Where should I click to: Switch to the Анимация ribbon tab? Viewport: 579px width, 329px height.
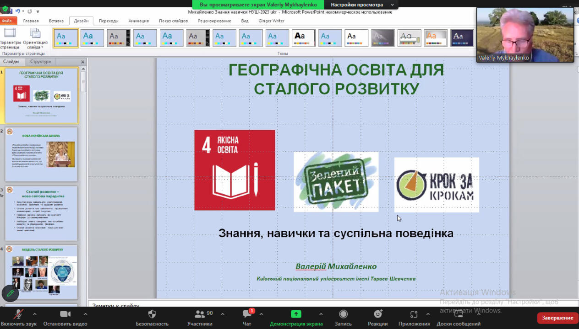click(x=139, y=21)
